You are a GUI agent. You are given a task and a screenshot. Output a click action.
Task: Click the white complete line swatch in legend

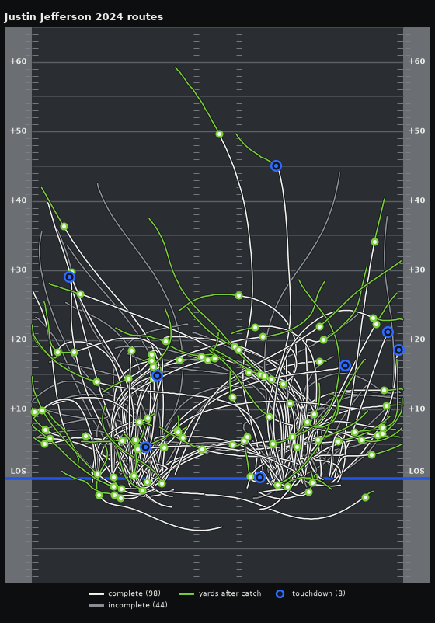coord(96,594)
